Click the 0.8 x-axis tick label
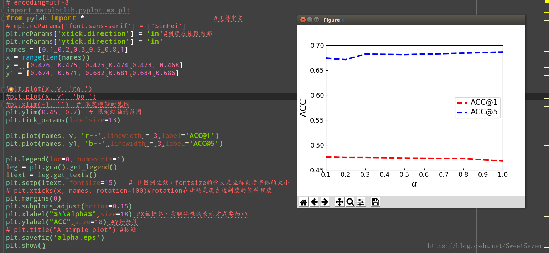Image resolution: width=549 pixels, height=253 pixels. click(463, 175)
